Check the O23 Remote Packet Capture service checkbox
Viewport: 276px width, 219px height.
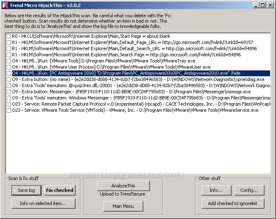click(9, 104)
